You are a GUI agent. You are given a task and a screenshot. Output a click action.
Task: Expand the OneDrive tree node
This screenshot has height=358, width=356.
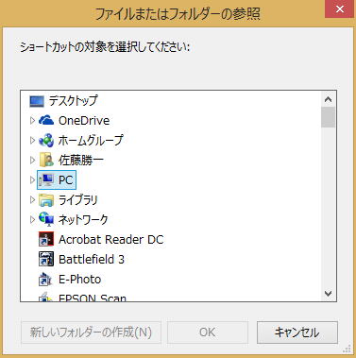32,121
